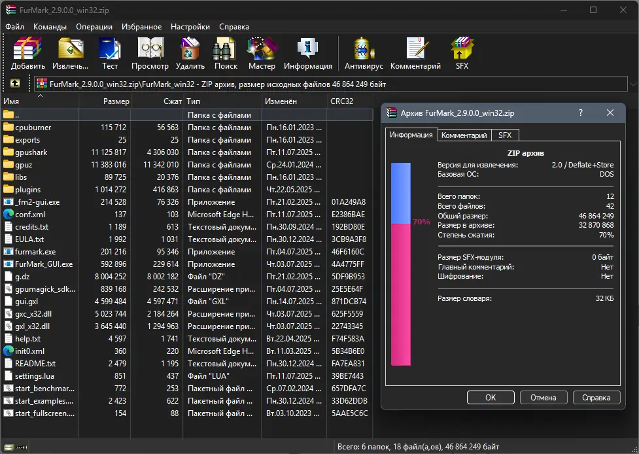The width and height of the screenshot is (639, 454).
Task: Click the archive path address field
Action: pyautogui.click(x=330, y=84)
